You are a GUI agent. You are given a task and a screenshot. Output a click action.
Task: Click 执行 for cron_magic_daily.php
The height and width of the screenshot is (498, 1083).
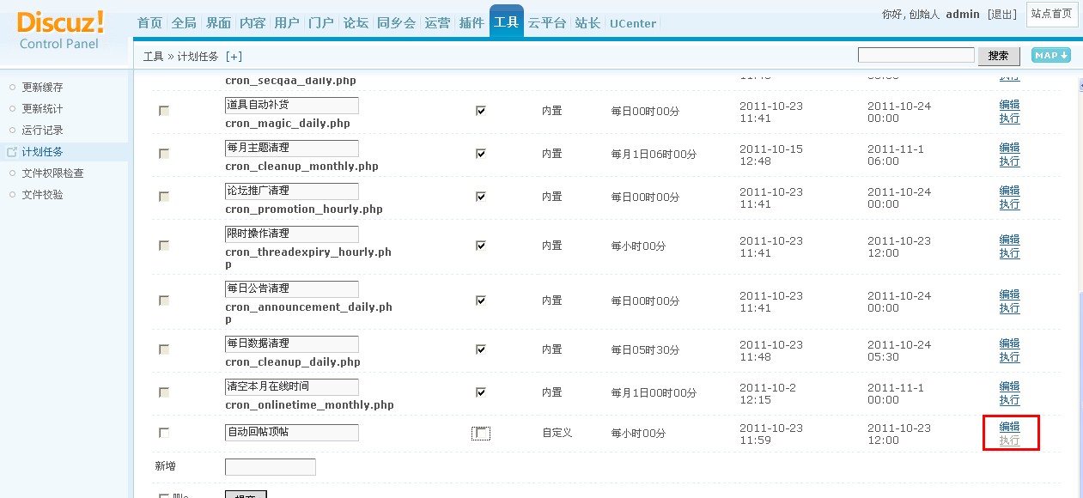tap(1009, 118)
